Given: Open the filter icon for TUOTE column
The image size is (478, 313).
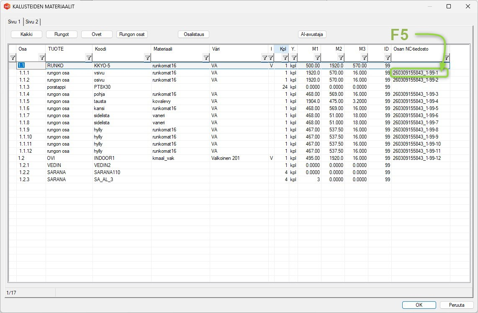Looking at the screenshot, I should click(x=89, y=58).
